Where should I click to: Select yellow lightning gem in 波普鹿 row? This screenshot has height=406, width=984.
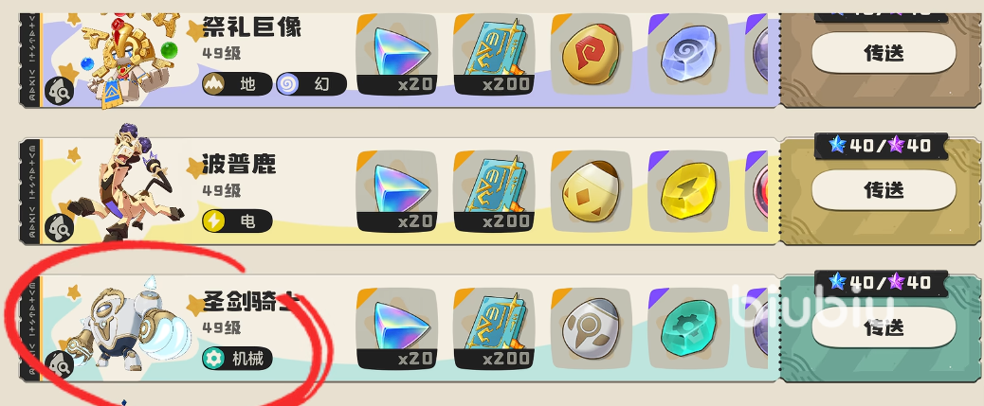(x=688, y=192)
